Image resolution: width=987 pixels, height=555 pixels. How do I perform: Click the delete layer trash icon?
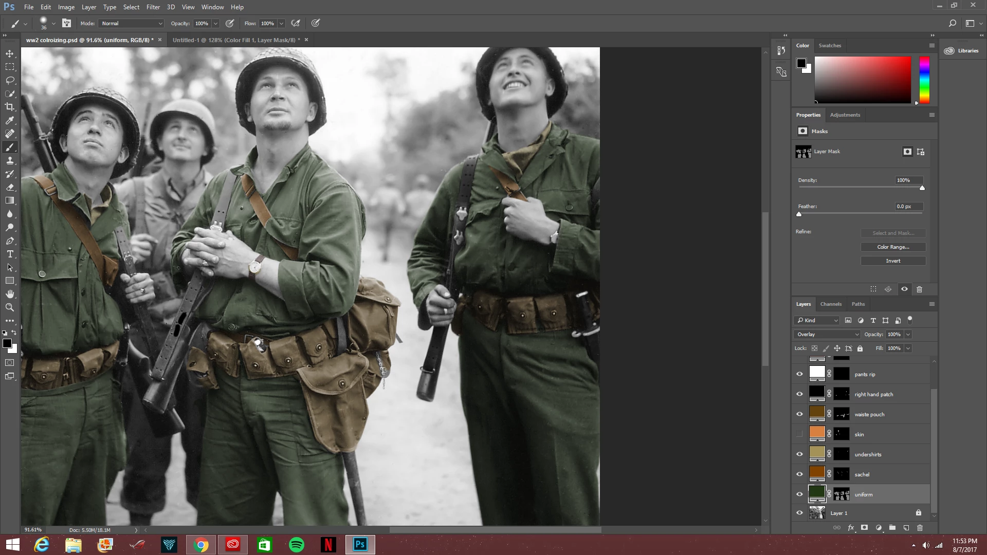920,528
